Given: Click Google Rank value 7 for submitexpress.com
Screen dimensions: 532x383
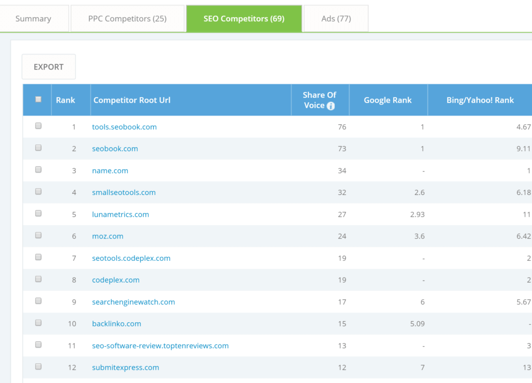Looking at the screenshot, I should 422,367.
